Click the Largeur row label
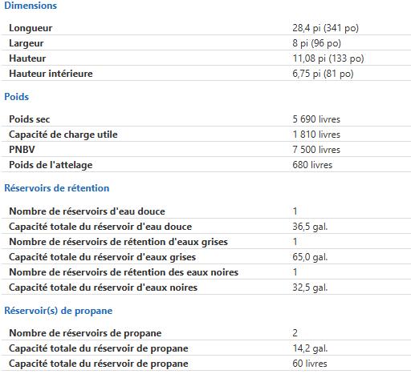Viewport: 411px width, 374px height. tap(26, 43)
